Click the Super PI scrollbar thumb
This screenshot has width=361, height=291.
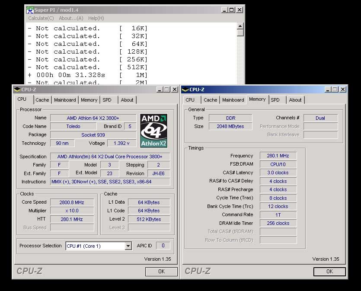pos(240,33)
